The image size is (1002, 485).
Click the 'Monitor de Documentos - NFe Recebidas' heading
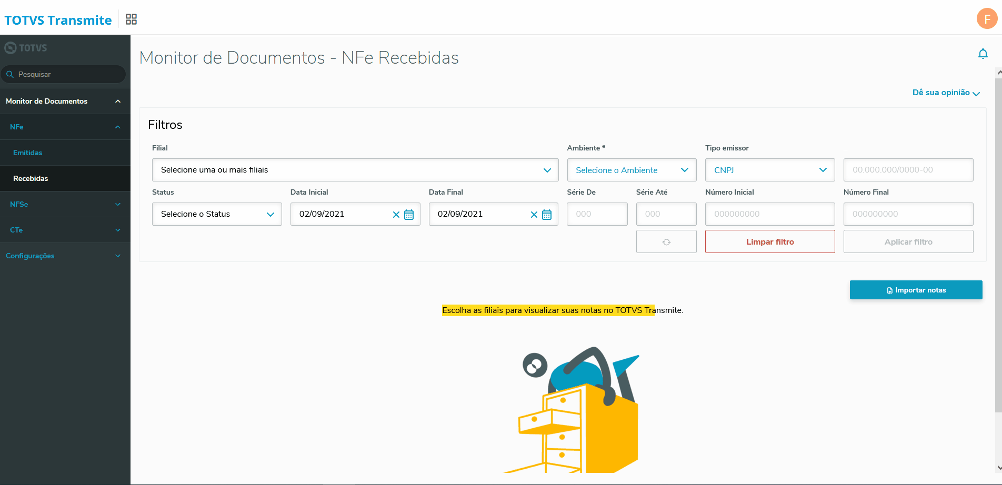pos(299,58)
